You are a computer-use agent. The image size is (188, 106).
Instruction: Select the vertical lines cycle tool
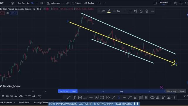tap(147, 97)
